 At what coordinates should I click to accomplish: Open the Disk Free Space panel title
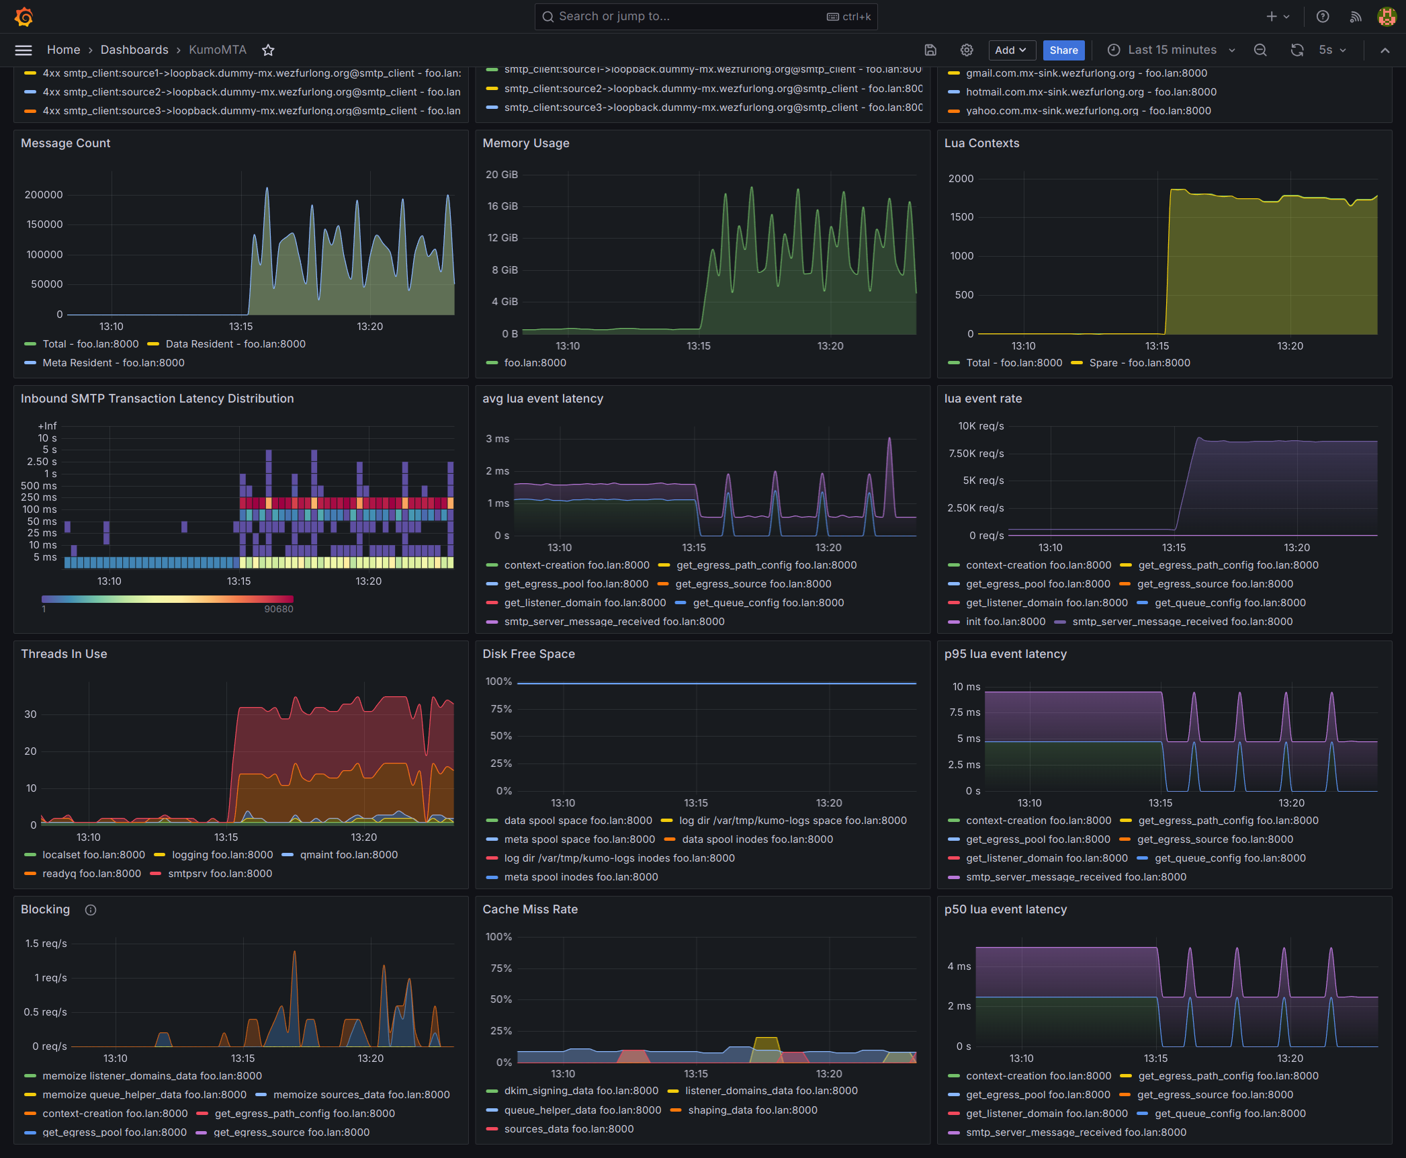tap(529, 654)
